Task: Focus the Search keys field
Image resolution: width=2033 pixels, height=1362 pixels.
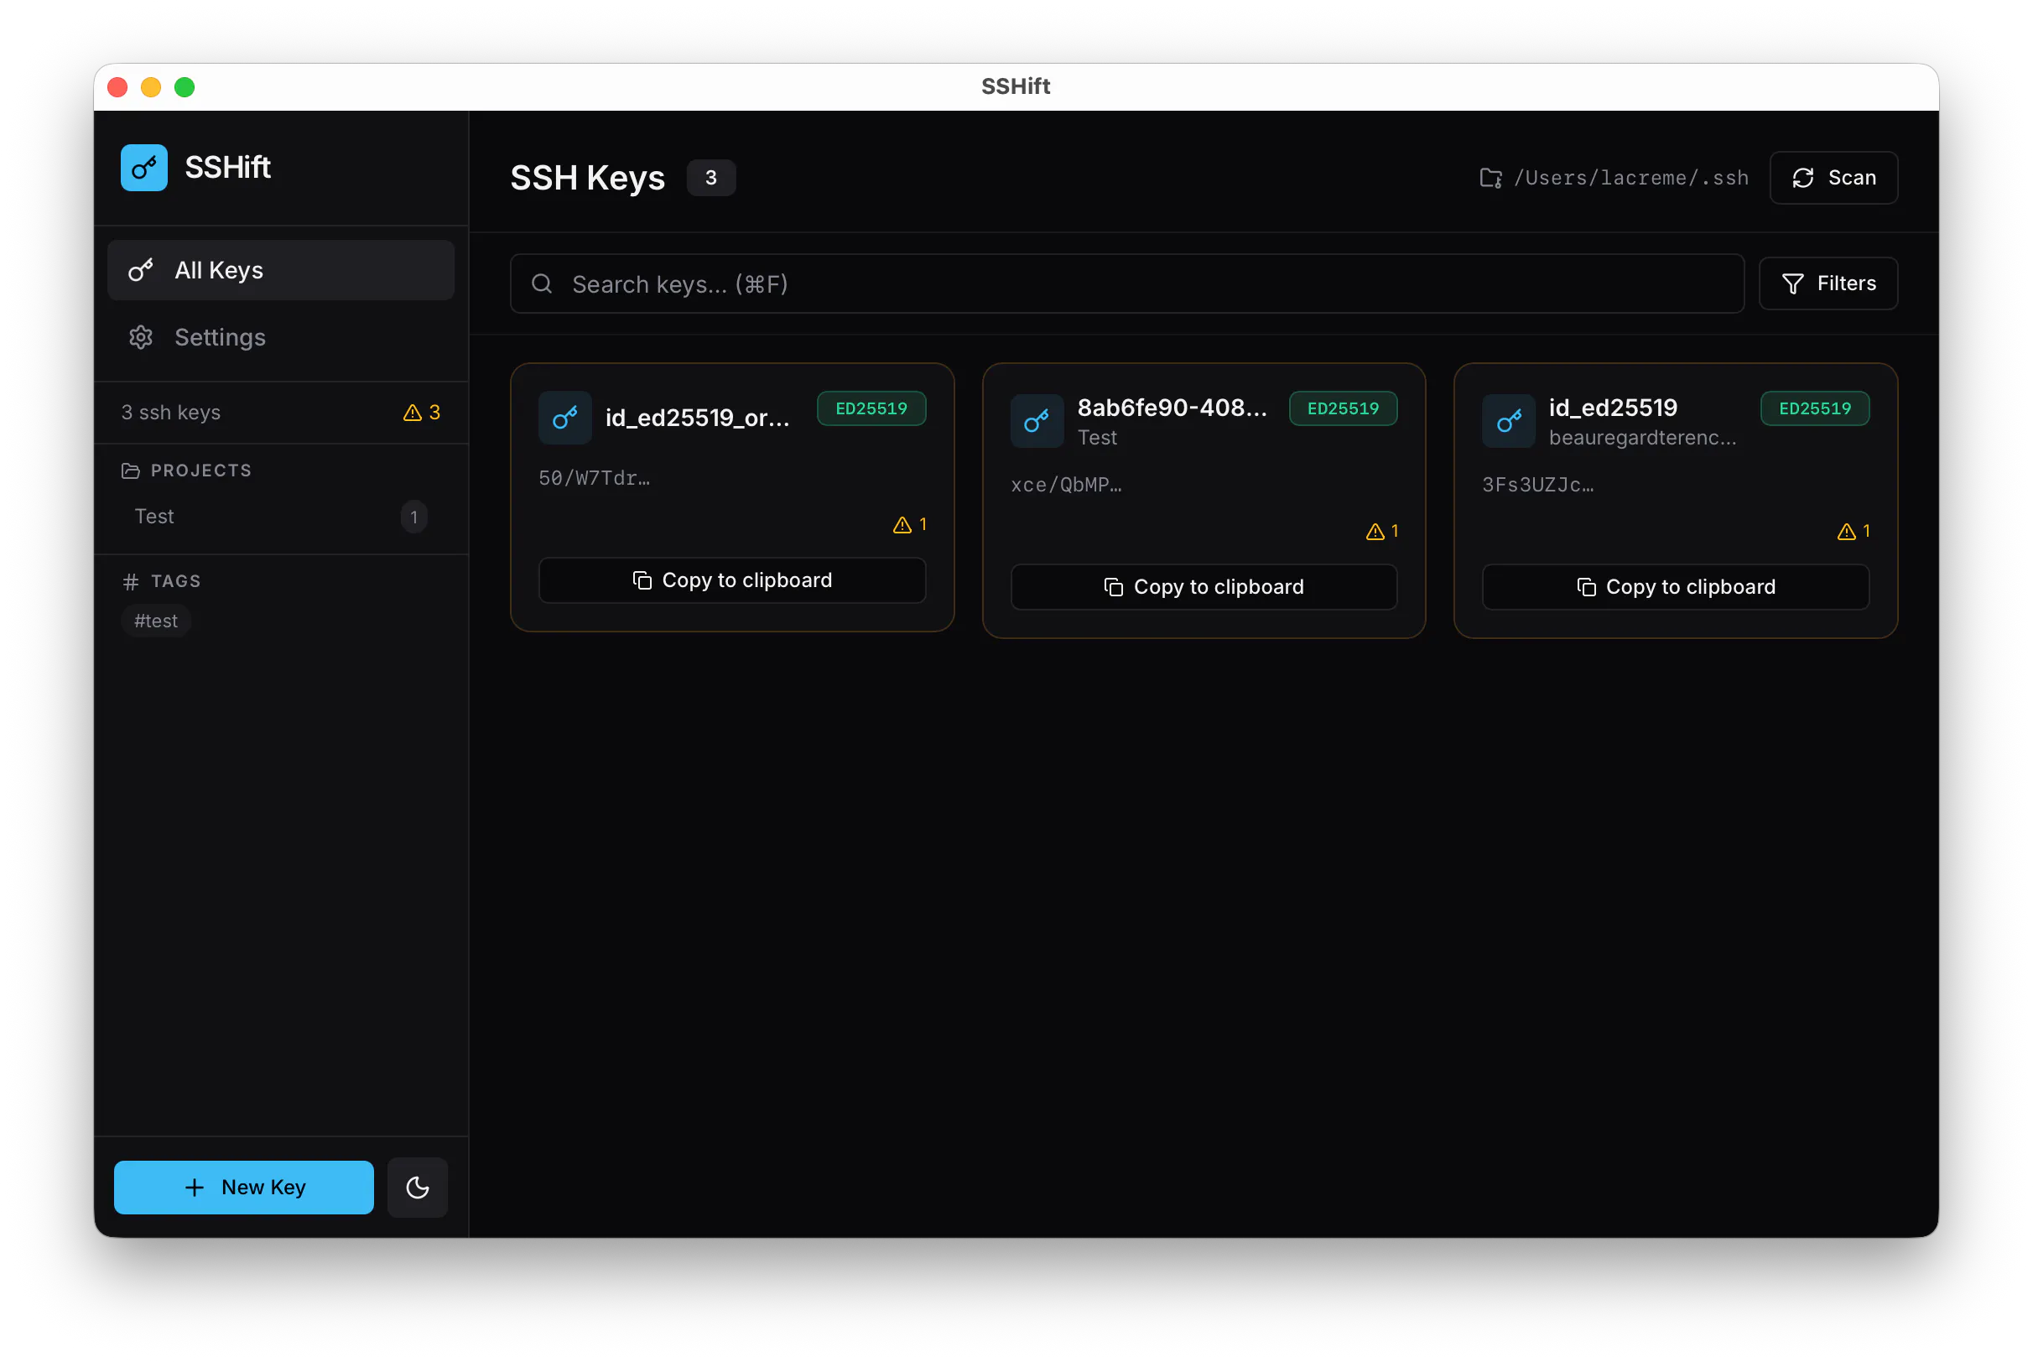Action: point(1126,284)
